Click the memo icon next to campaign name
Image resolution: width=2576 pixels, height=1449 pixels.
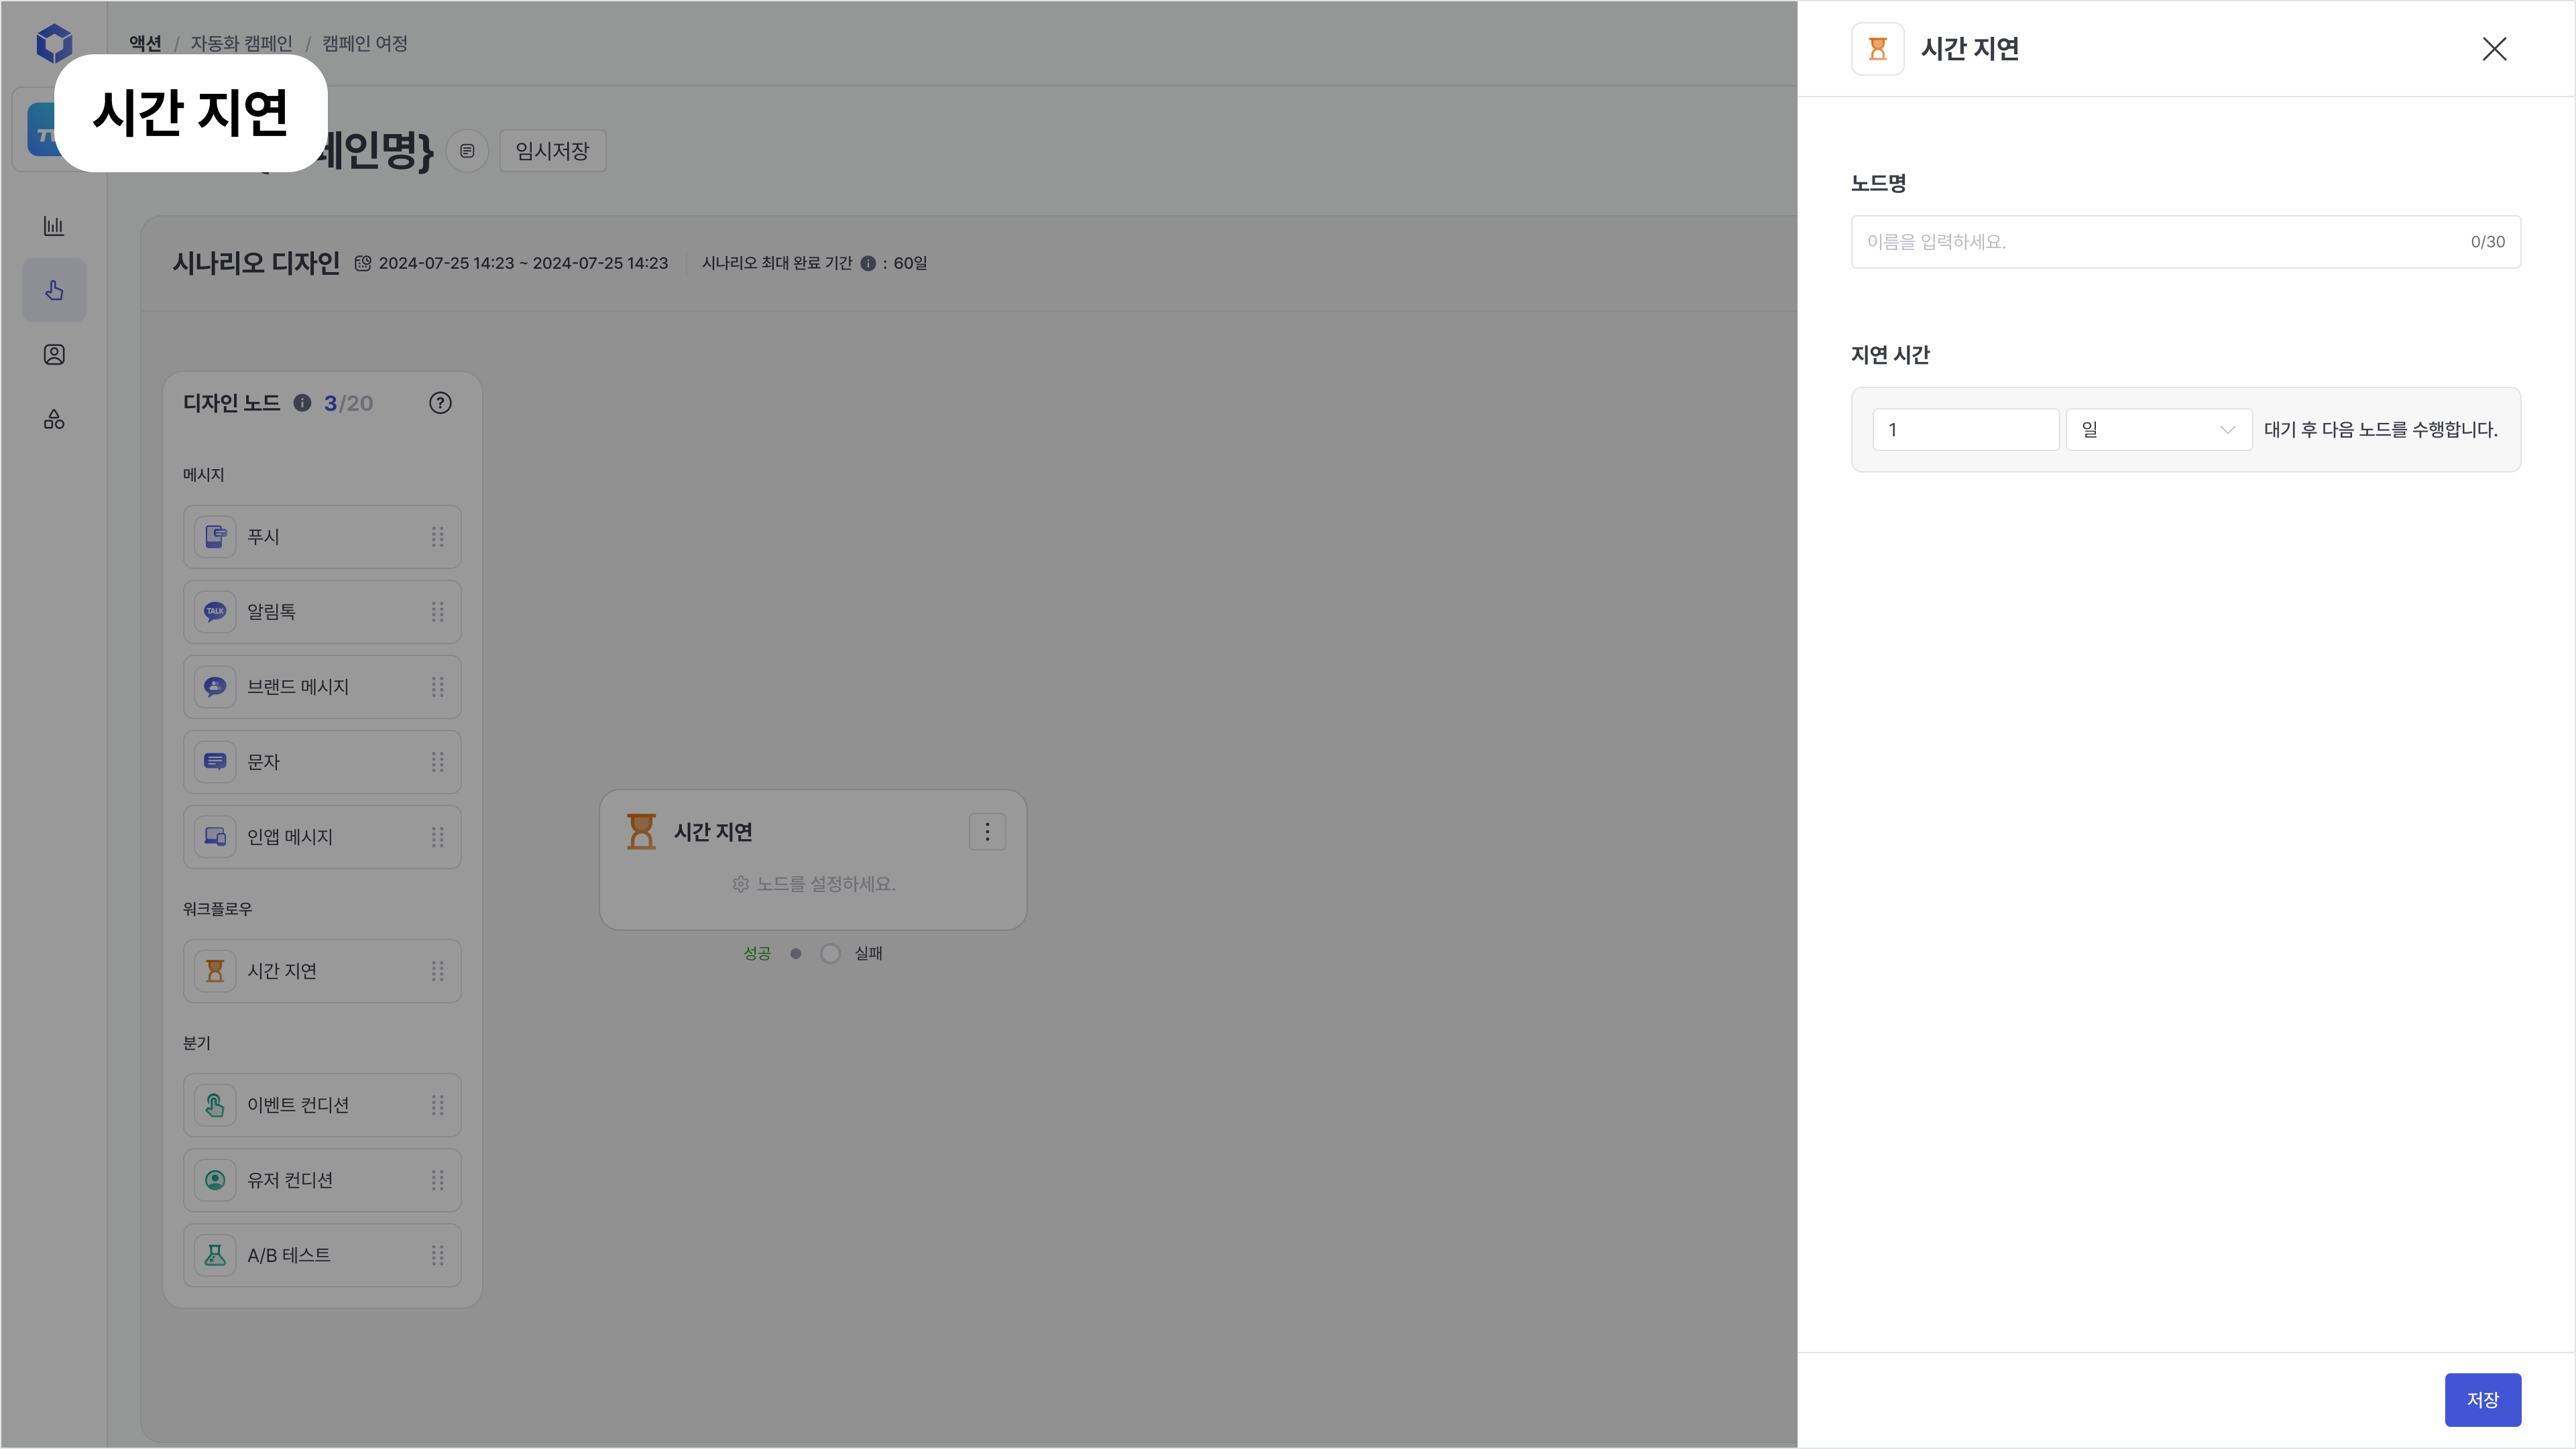coord(467,151)
